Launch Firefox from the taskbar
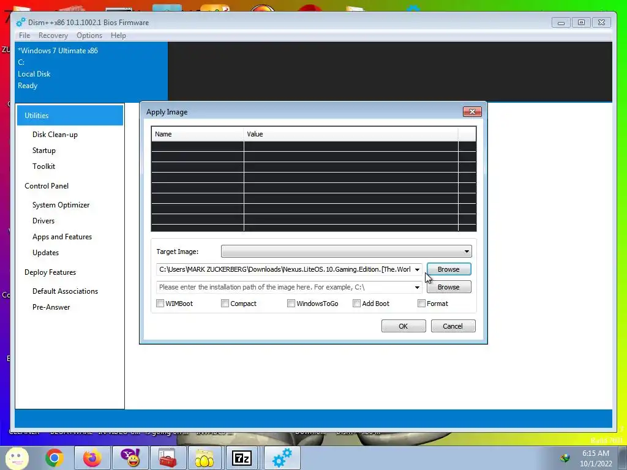 pyautogui.click(x=92, y=458)
